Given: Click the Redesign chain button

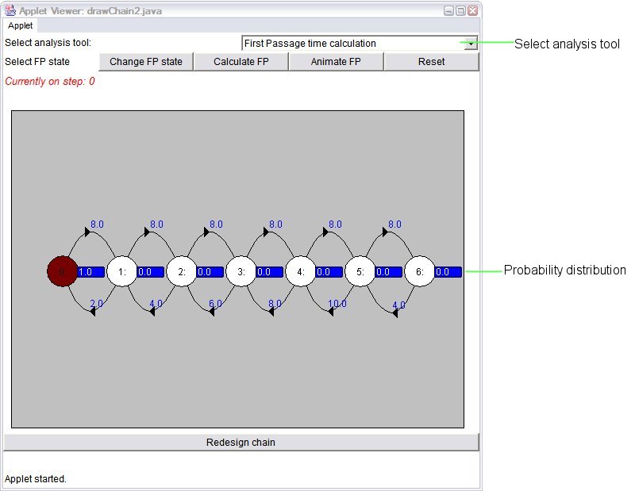Looking at the screenshot, I should 241,443.
